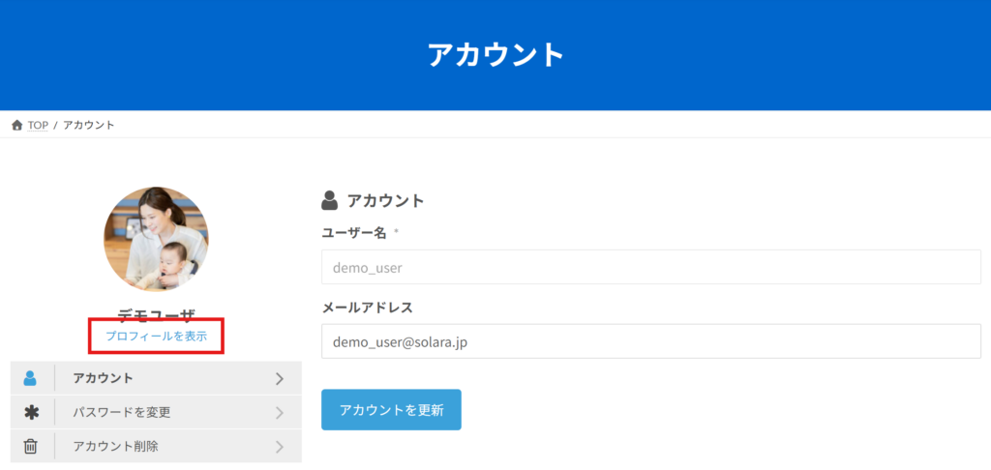Open the アカウント削除 menu item
The width and height of the screenshot is (991, 470).
click(115, 447)
